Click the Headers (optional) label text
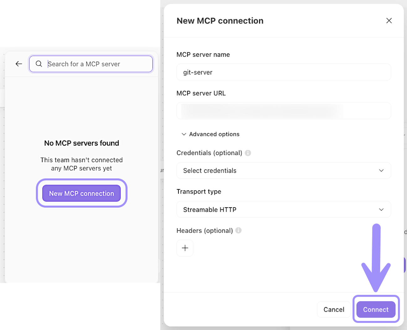Image resolution: width=407 pixels, height=330 pixels. click(x=205, y=231)
